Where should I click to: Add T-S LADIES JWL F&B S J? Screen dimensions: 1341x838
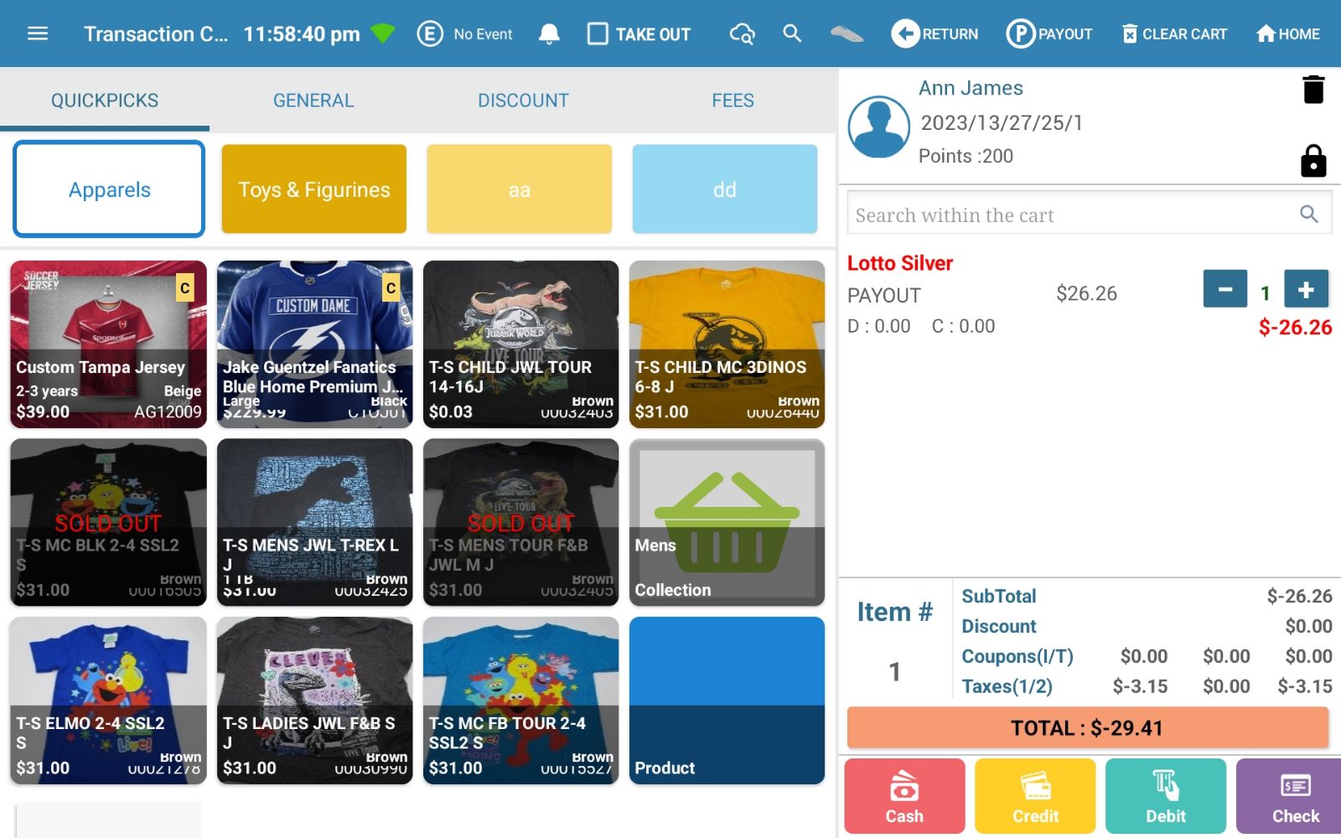click(314, 701)
